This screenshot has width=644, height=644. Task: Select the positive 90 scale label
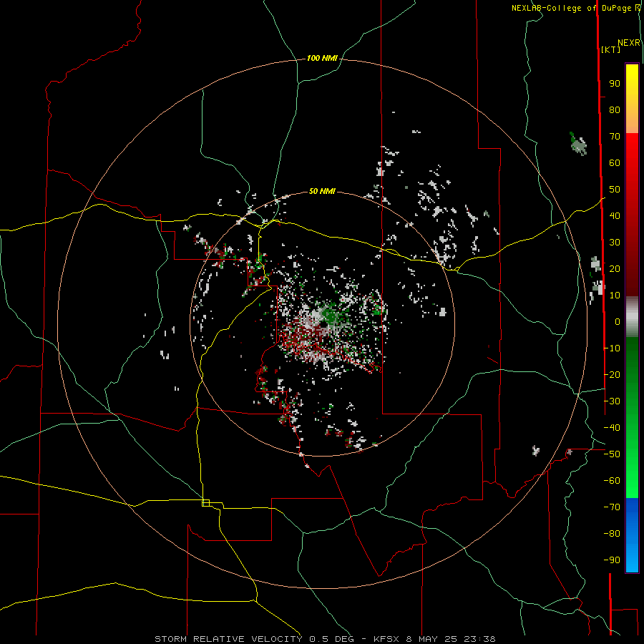(615, 84)
